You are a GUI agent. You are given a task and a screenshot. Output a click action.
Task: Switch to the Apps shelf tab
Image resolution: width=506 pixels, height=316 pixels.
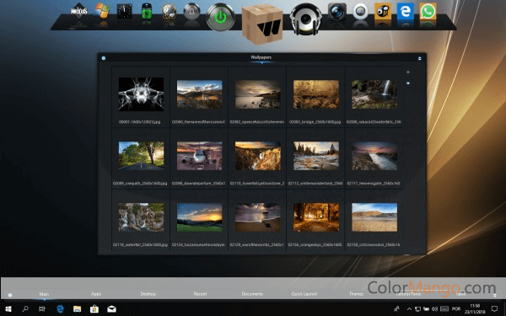[x=96, y=294]
